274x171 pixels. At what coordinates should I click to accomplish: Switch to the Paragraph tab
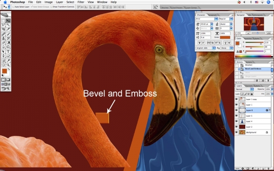pyautogui.click(x=213, y=15)
